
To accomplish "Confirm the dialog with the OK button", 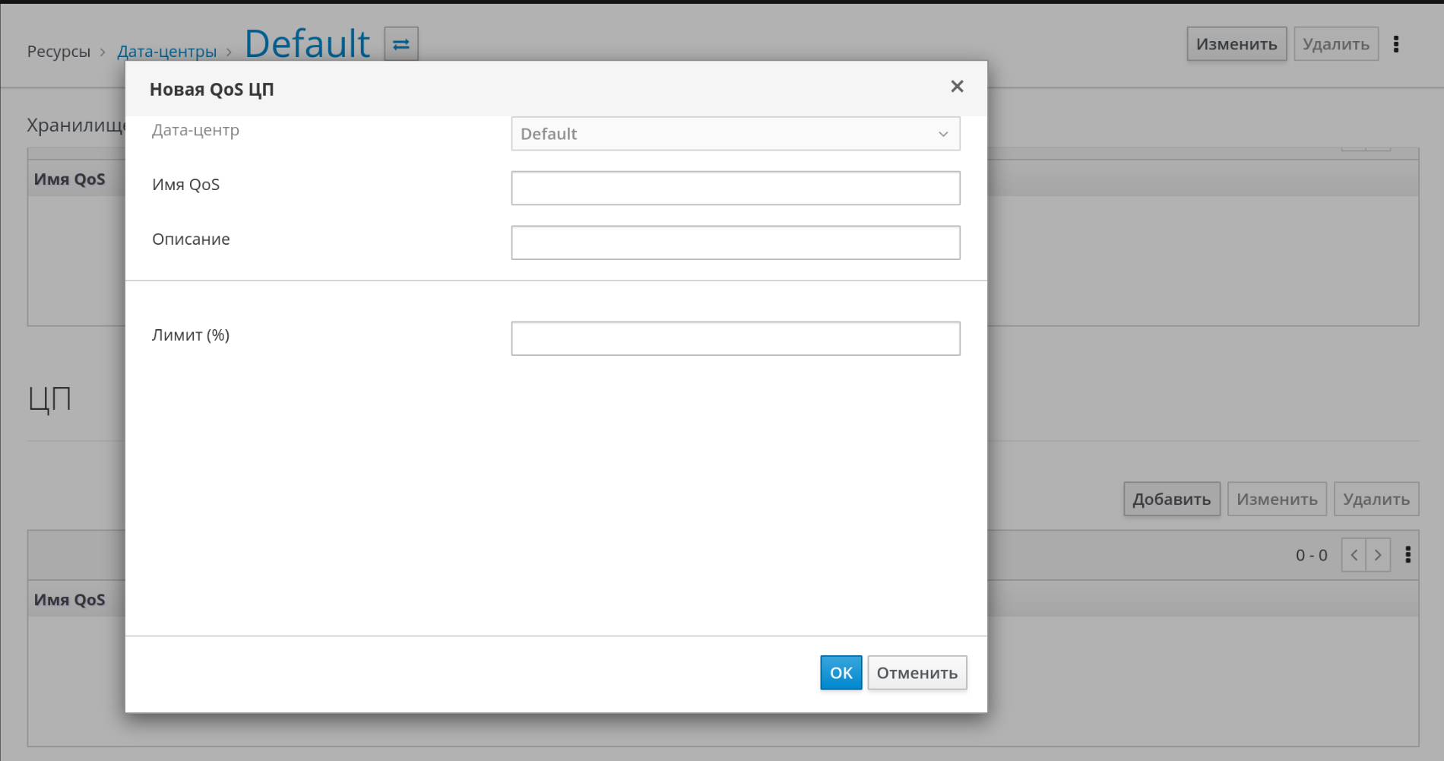I will pos(841,673).
